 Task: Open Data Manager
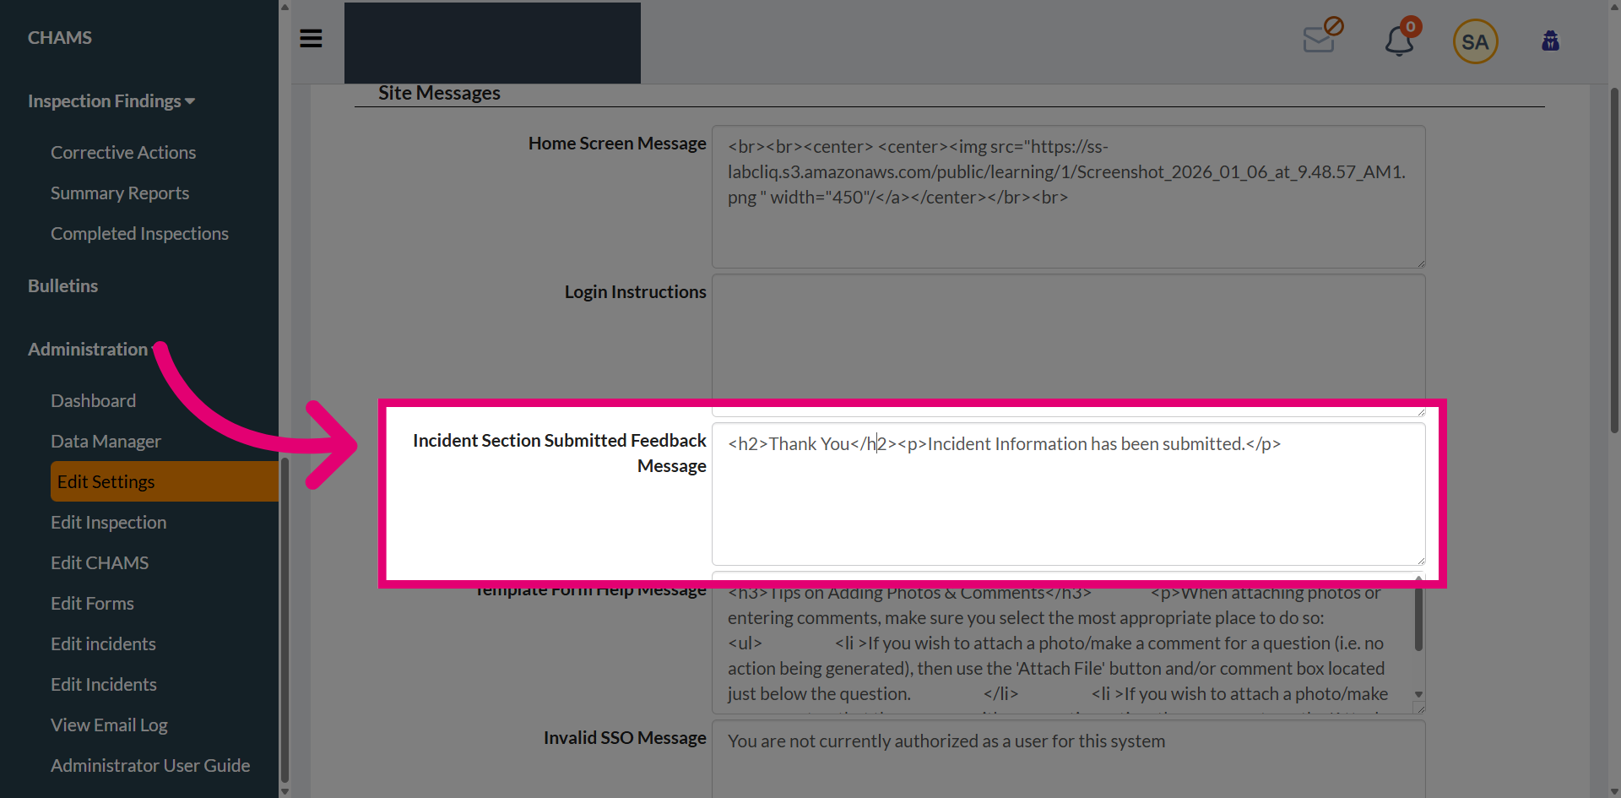tap(106, 442)
